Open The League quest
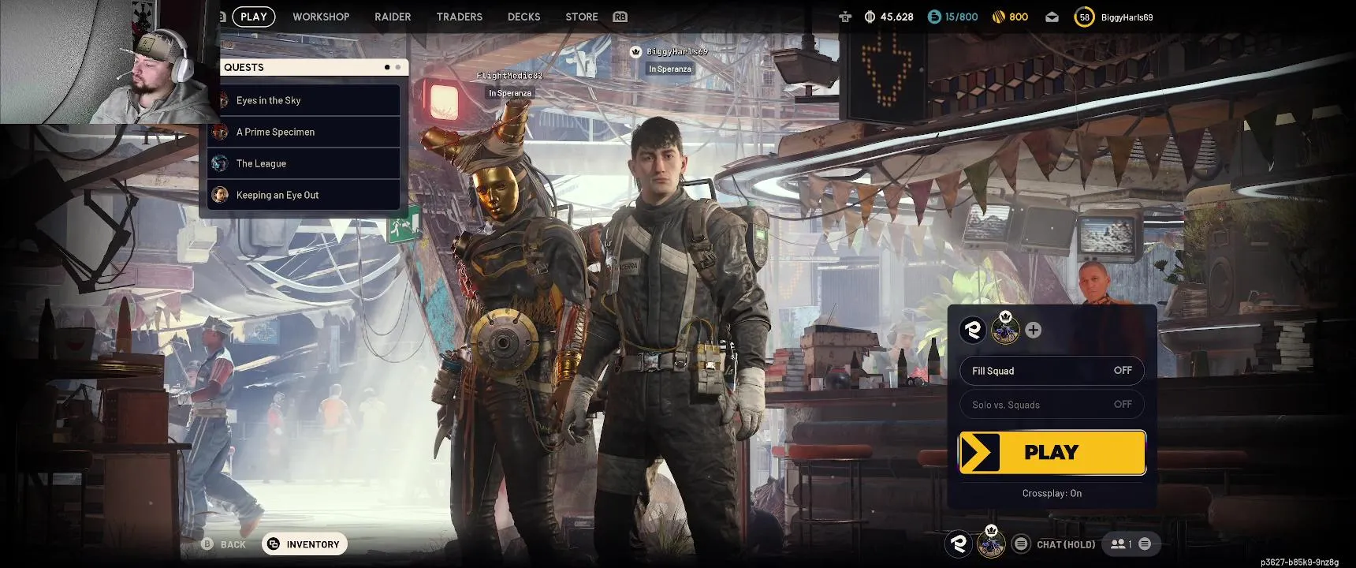1356x568 pixels. (x=304, y=163)
